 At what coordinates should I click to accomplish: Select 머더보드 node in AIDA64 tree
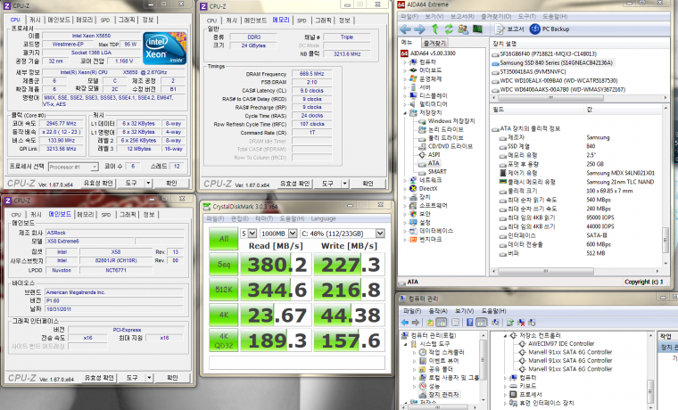pos(430,70)
